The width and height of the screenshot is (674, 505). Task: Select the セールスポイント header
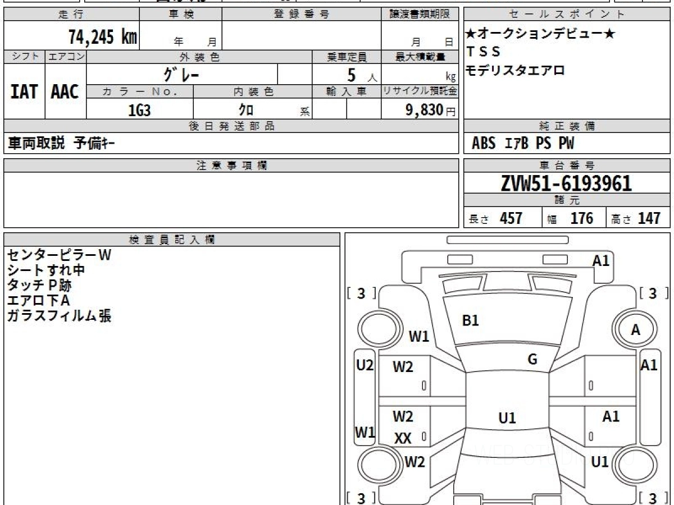pyautogui.click(x=567, y=15)
